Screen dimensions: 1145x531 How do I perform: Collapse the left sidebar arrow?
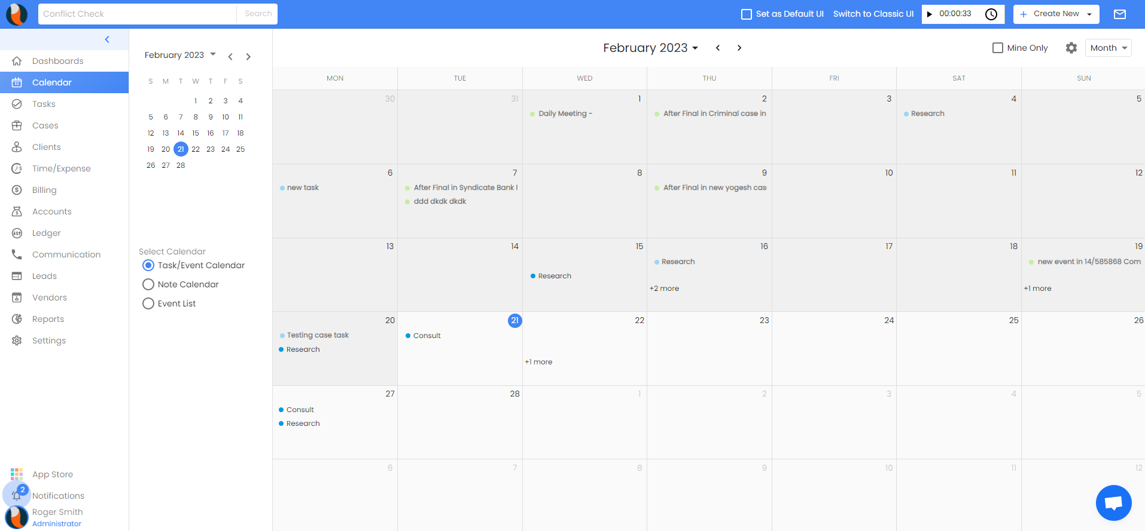[x=107, y=39]
